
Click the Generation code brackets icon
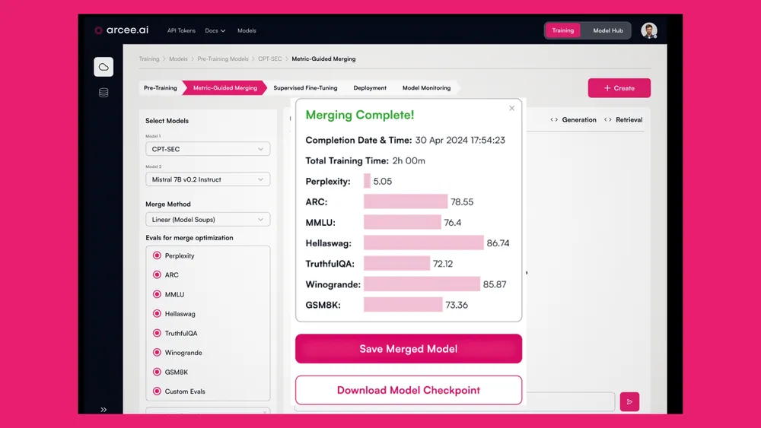[554, 119]
